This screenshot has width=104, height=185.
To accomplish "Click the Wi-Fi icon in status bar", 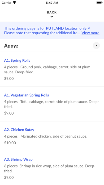I will pyautogui.click(x=15, y=3).
